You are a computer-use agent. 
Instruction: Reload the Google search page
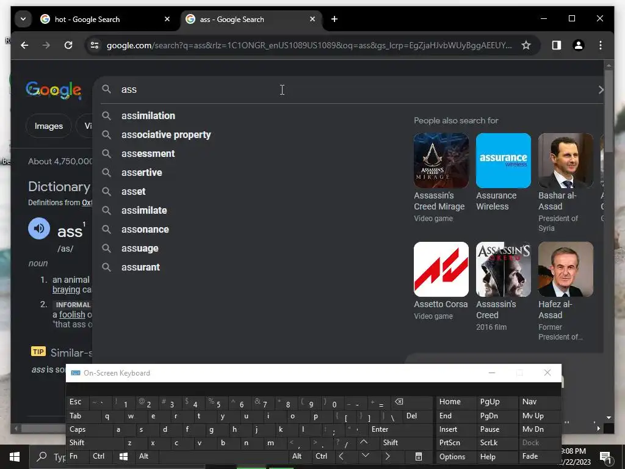(x=68, y=45)
